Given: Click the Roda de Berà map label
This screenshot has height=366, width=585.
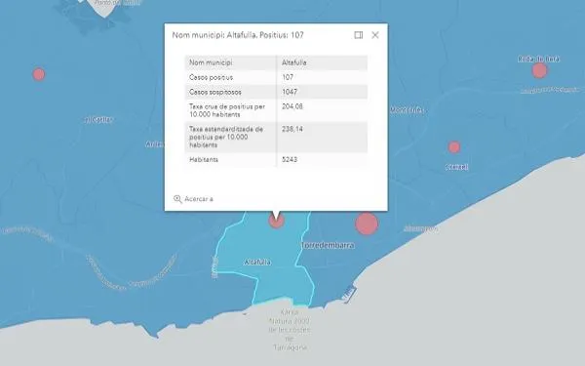Looking at the screenshot, I should click(x=538, y=59).
